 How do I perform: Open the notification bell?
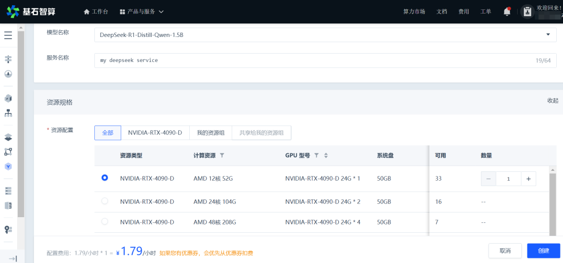507,11
